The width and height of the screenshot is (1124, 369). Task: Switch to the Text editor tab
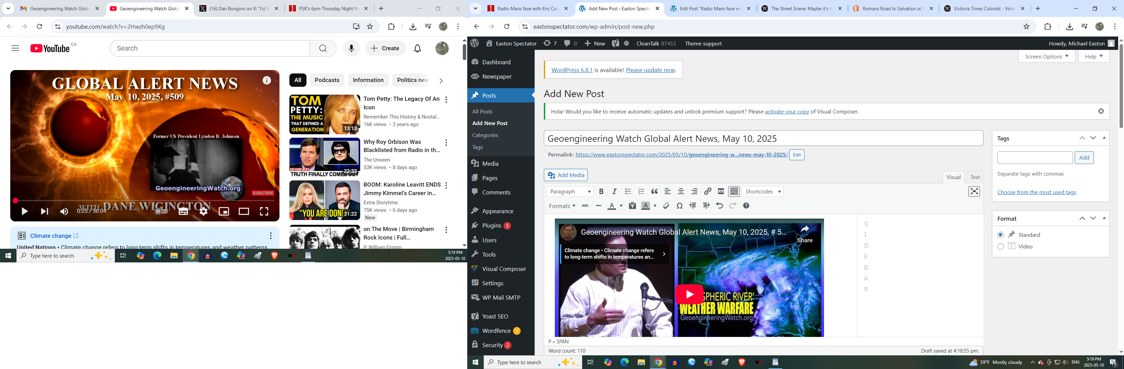[975, 177]
